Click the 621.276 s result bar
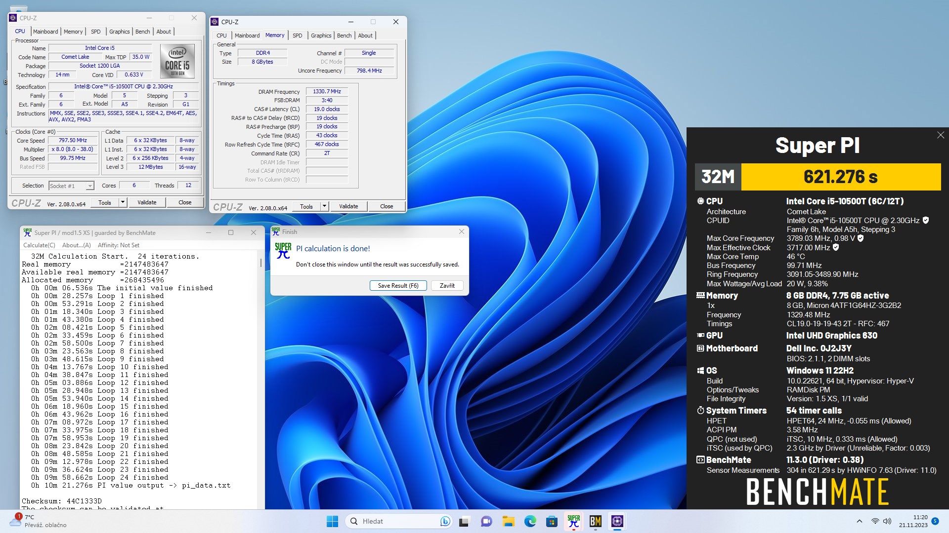The width and height of the screenshot is (949, 533). tap(841, 177)
